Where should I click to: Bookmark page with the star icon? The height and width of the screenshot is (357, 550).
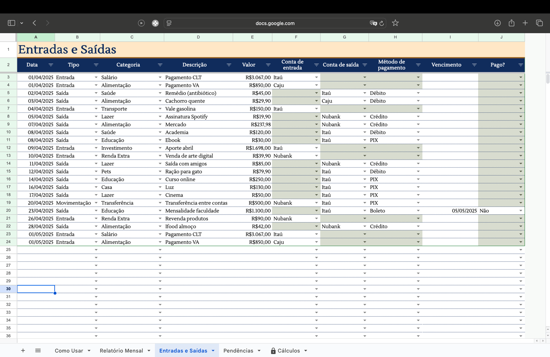[x=395, y=23]
